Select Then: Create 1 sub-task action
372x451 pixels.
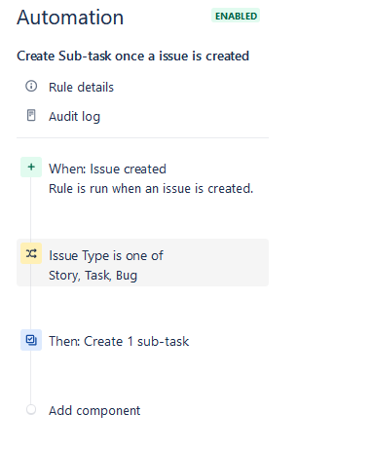(119, 341)
